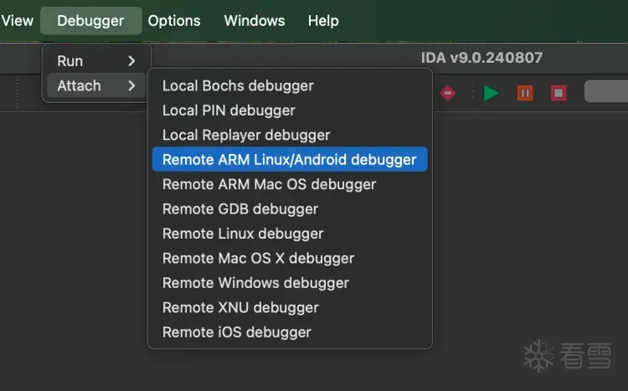
Task: Click the red diamond breakpoint icon
Action: pos(448,92)
